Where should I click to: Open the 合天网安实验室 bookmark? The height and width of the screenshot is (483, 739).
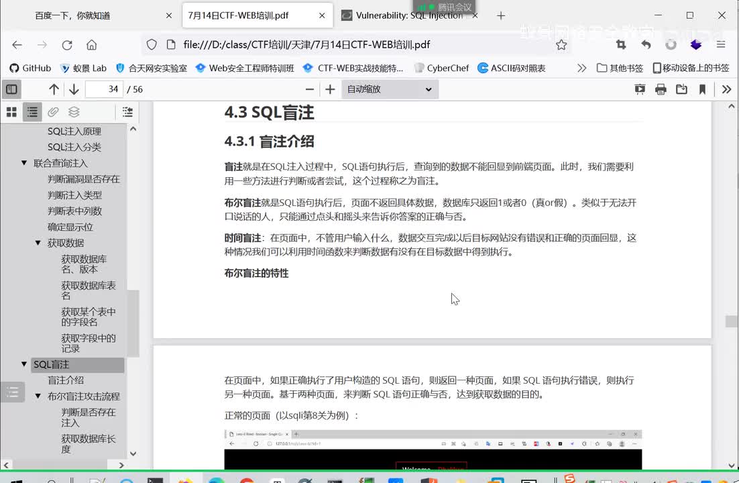(x=152, y=68)
